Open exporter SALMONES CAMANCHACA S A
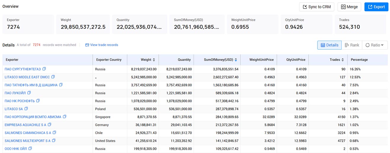Screen dimensions: 390x153 pos(28,133)
